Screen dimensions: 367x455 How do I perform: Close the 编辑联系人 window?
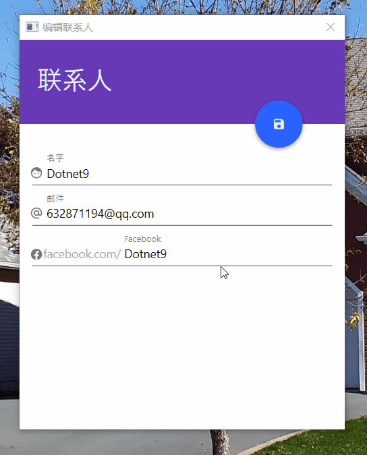pos(331,27)
